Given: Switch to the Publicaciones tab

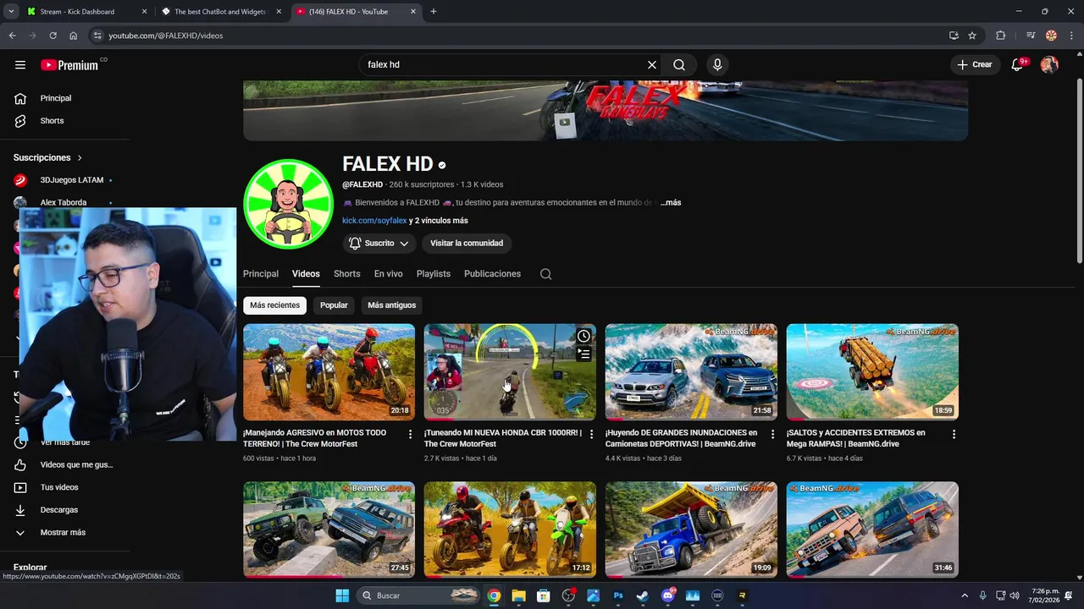Looking at the screenshot, I should tap(492, 274).
